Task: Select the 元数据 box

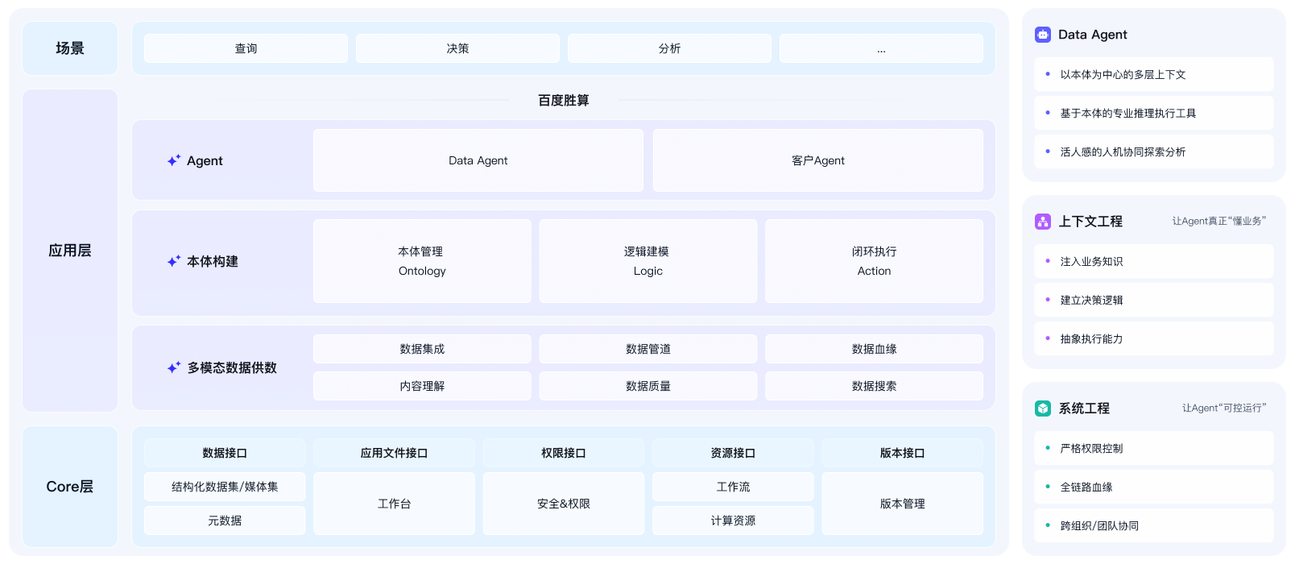Action: tap(225, 520)
